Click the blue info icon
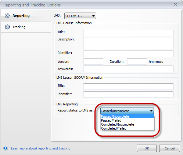This screenshot has width=183, height=155. 6,148
